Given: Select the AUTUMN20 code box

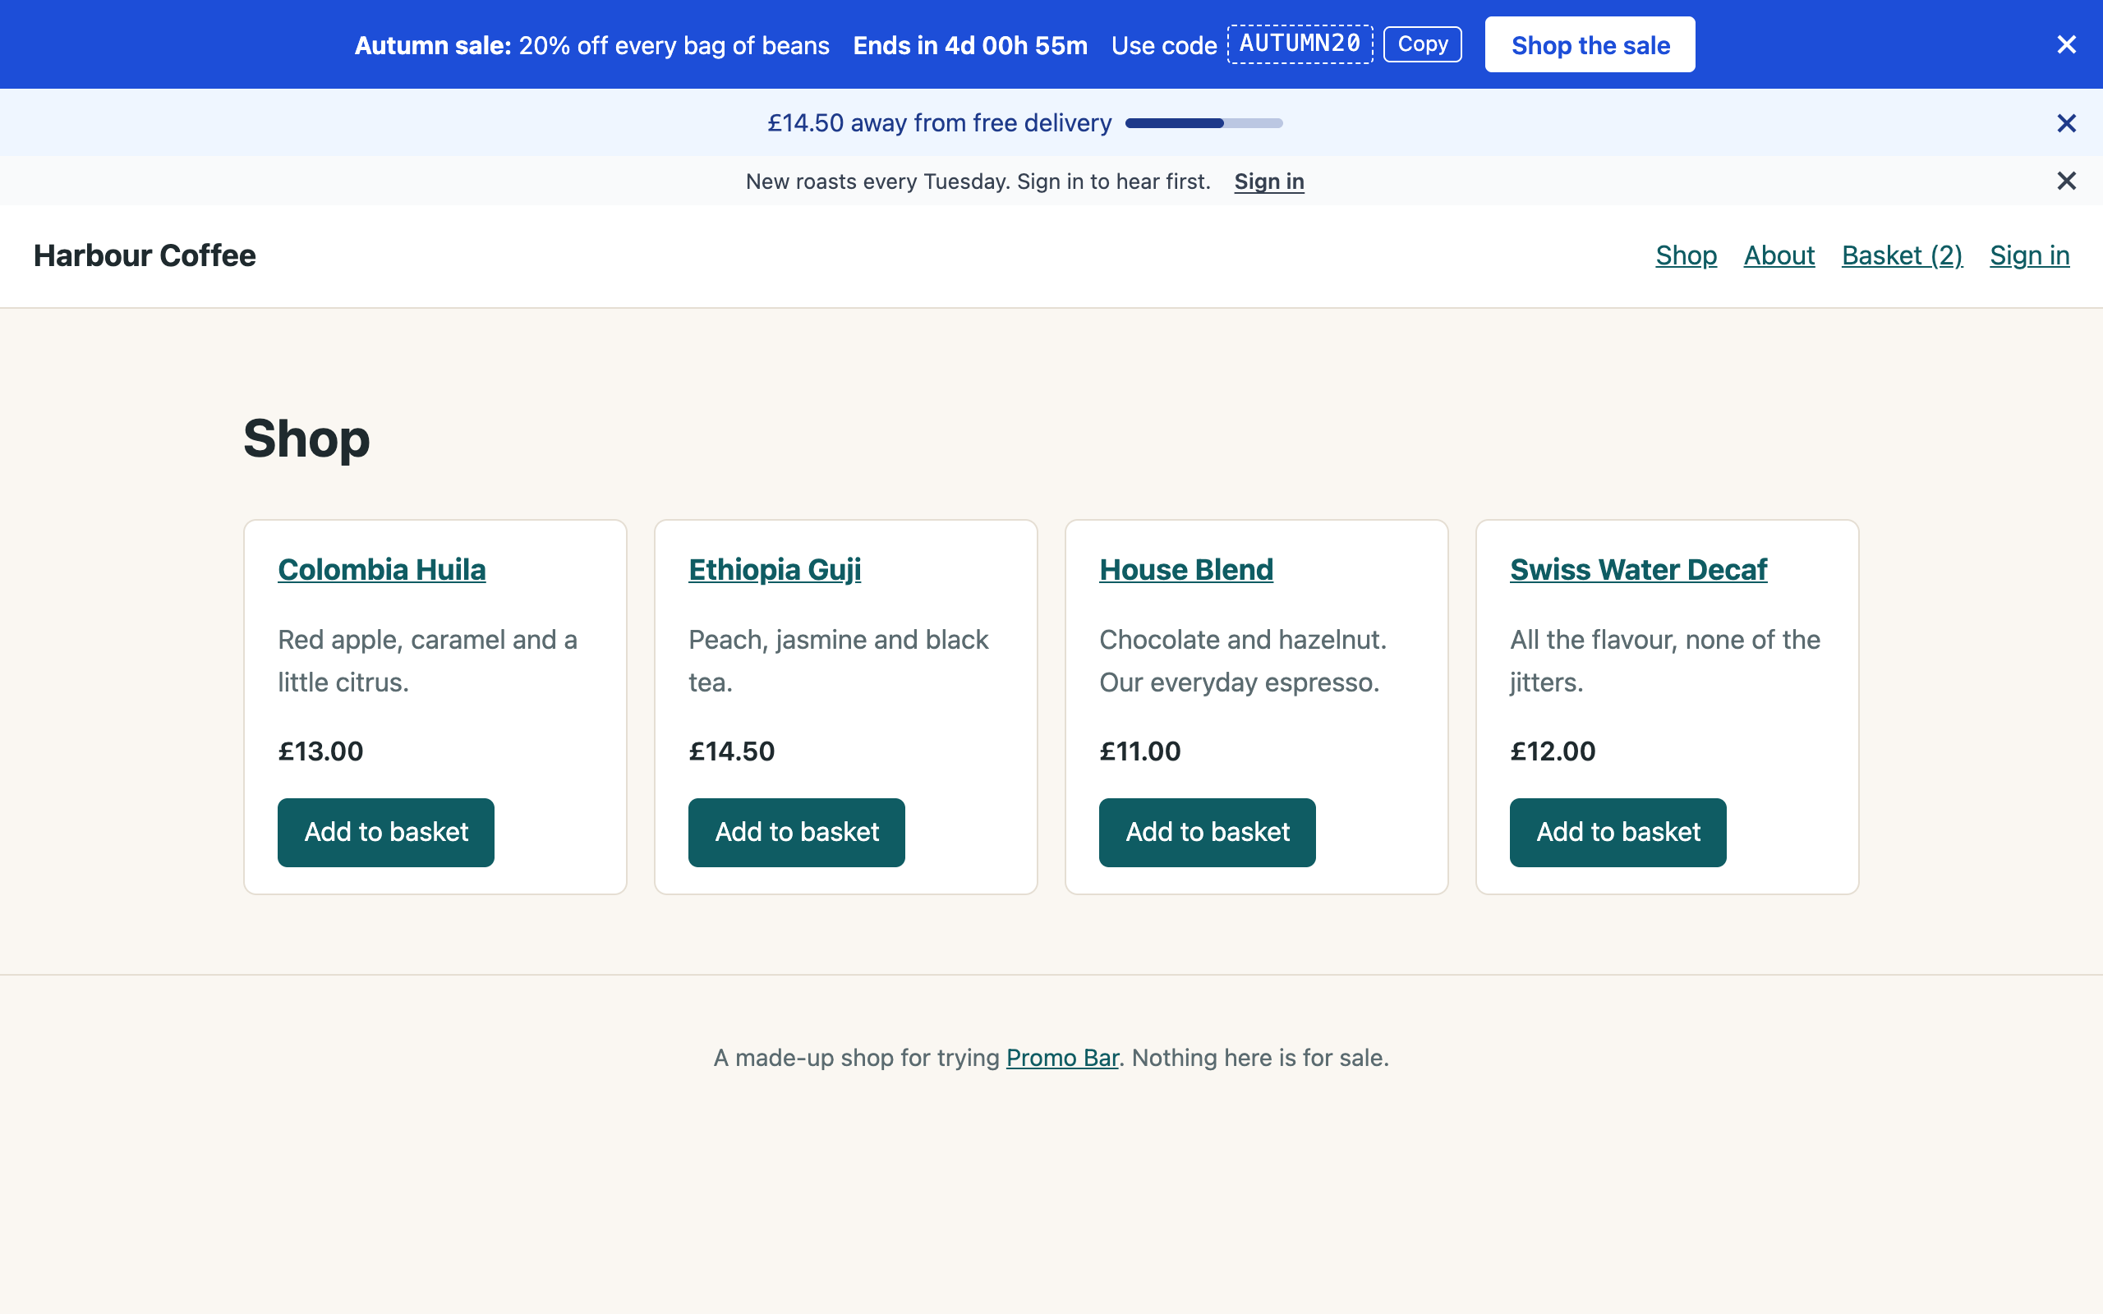Looking at the screenshot, I should (x=1299, y=44).
